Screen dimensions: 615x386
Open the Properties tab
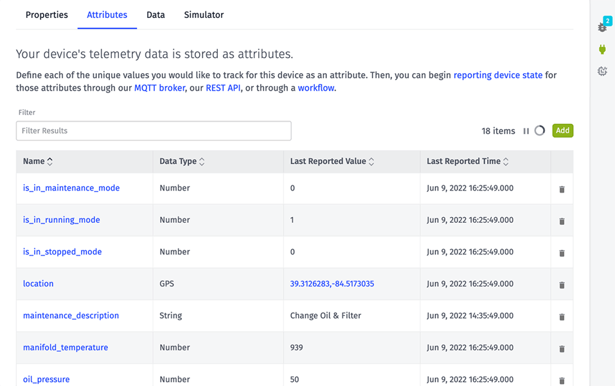(46, 14)
